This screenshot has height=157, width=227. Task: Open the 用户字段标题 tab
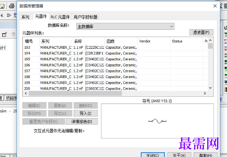[85, 17]
